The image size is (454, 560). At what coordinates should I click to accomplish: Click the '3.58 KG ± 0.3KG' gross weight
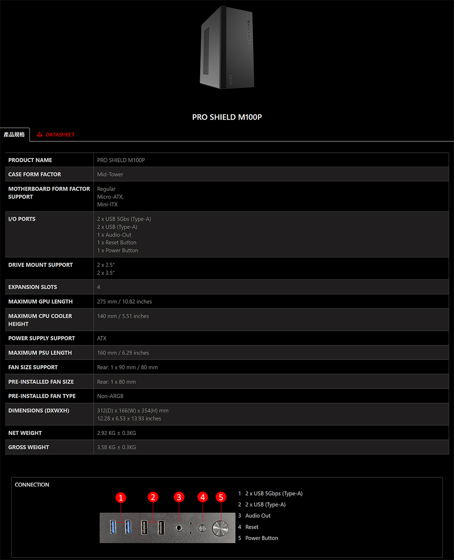point(116,447)
